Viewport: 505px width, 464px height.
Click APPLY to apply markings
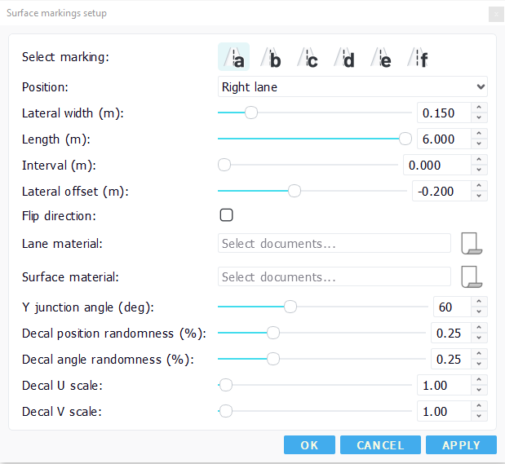461,445
